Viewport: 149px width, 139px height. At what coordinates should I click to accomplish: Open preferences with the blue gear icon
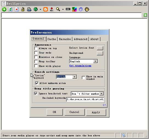pyautogui.click(x=81, y=9)
